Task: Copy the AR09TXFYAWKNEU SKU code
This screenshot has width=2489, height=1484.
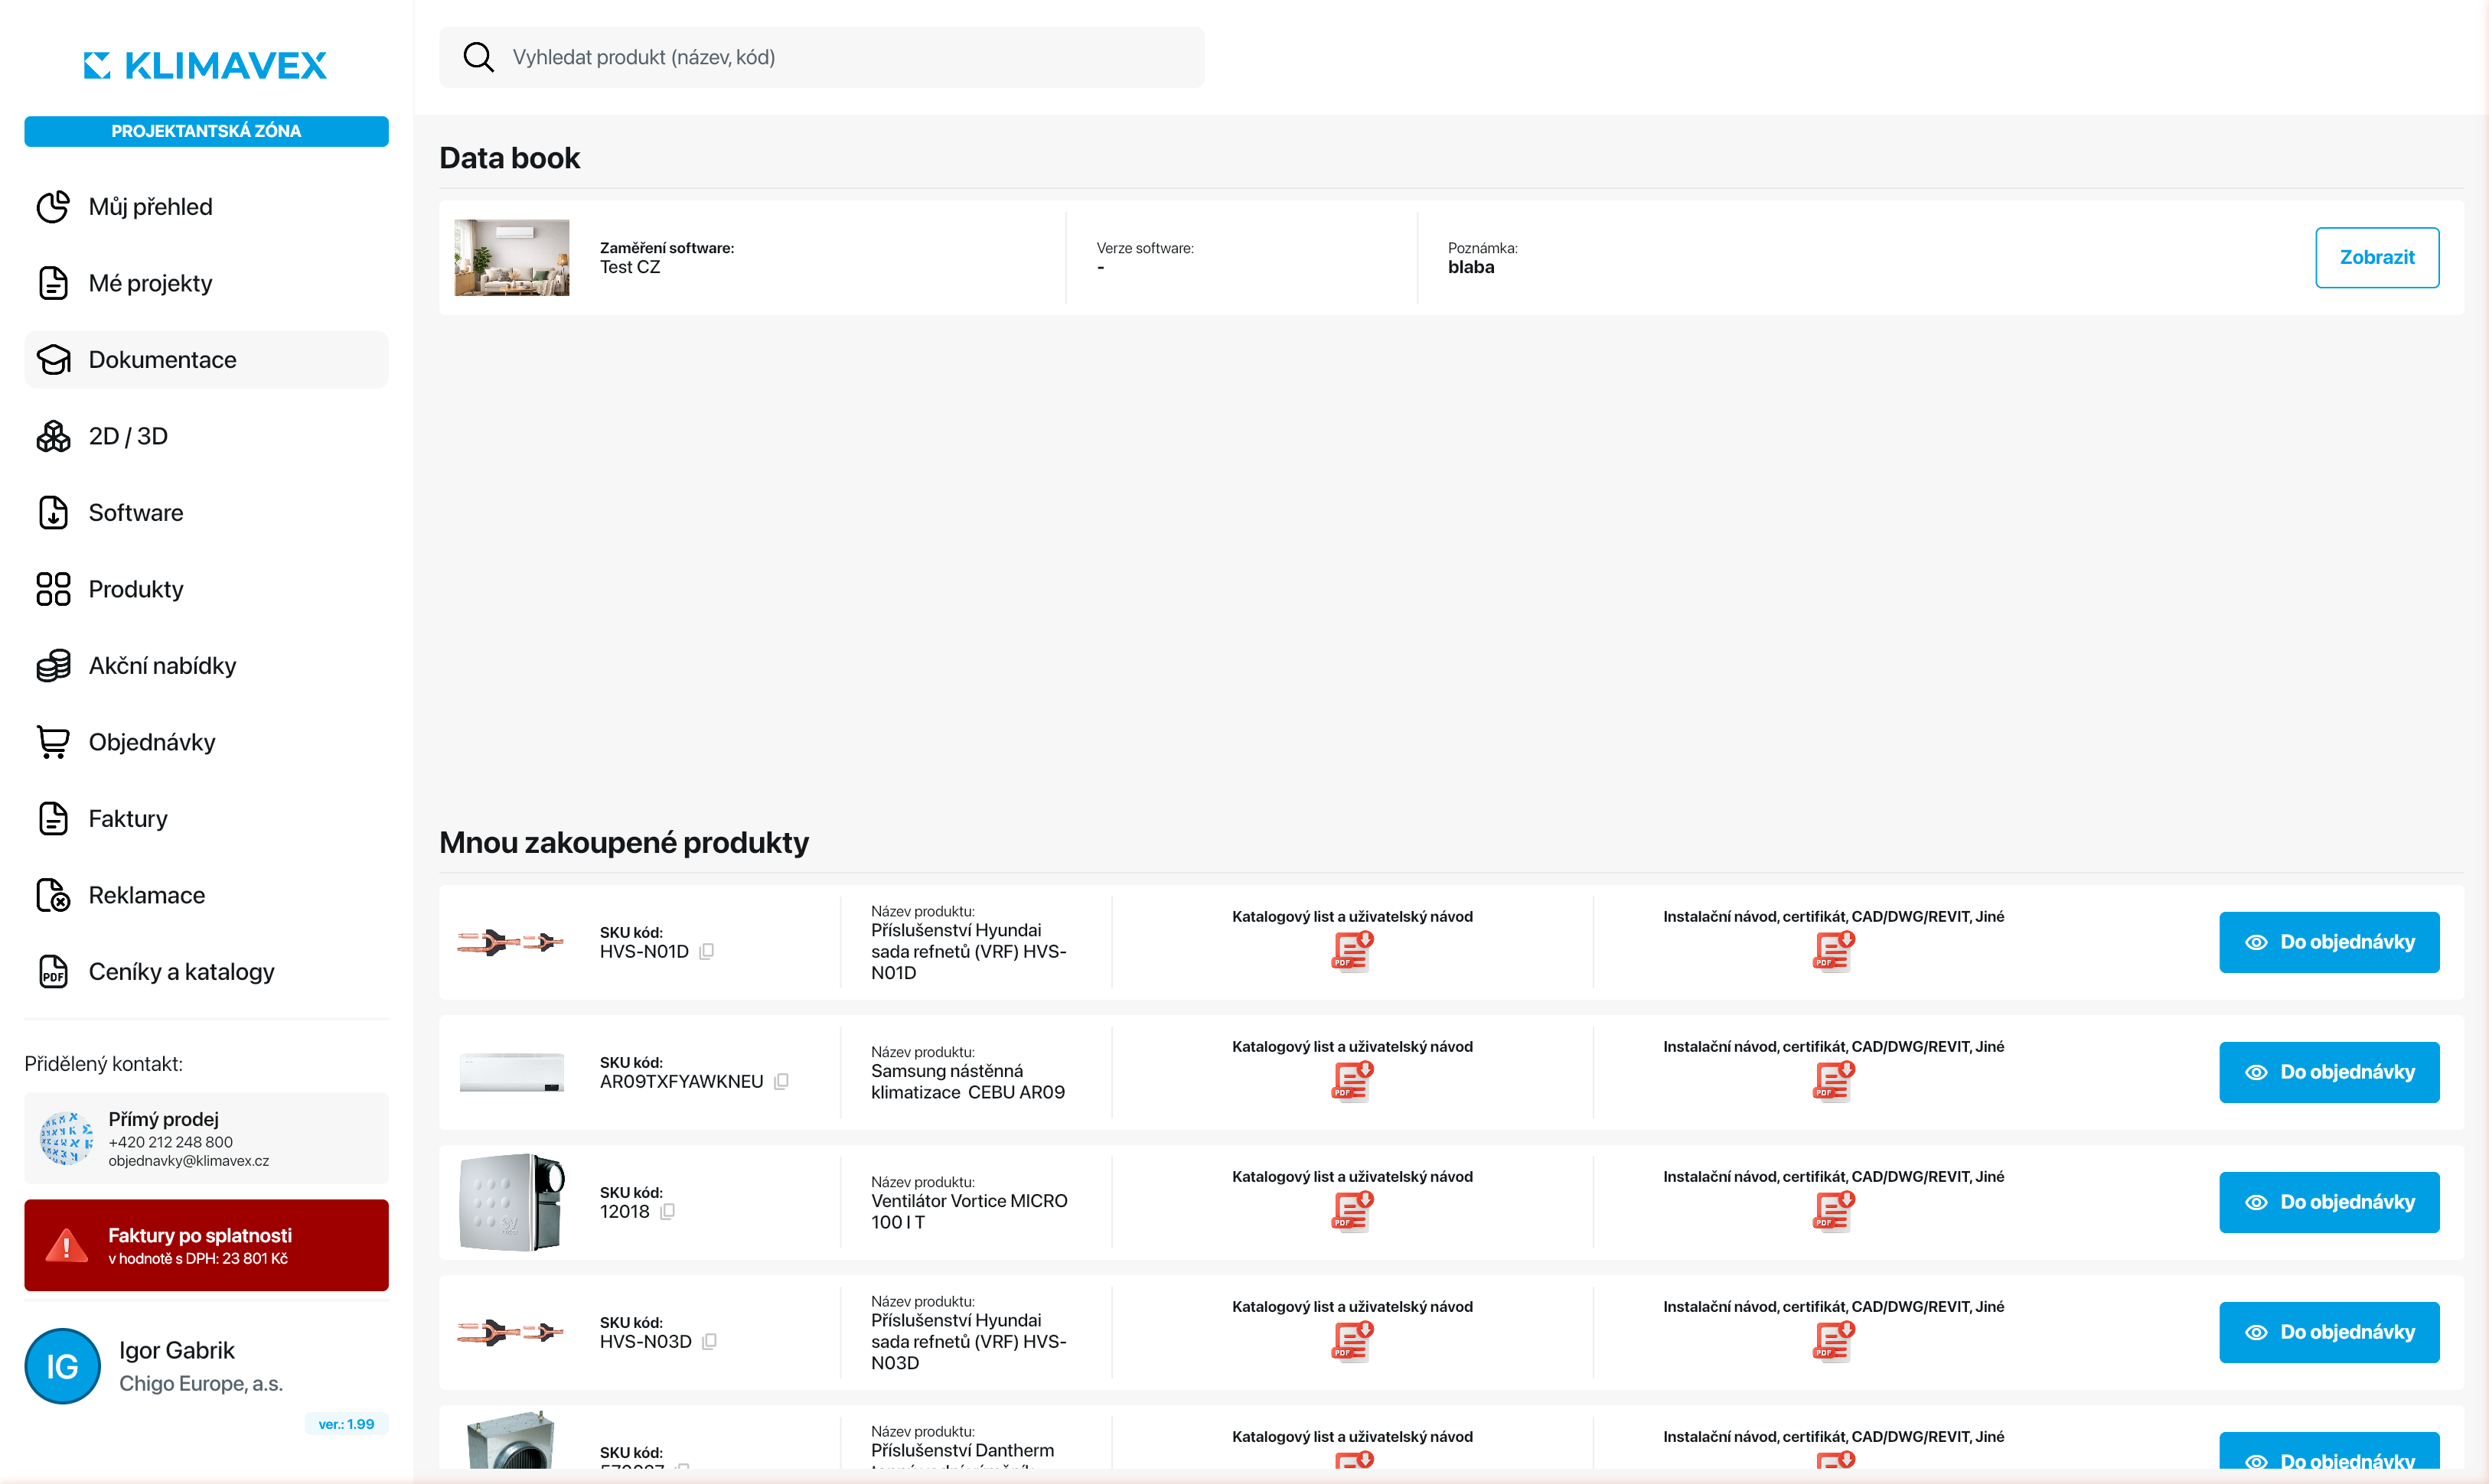Action: click(x=781, y=1081)
